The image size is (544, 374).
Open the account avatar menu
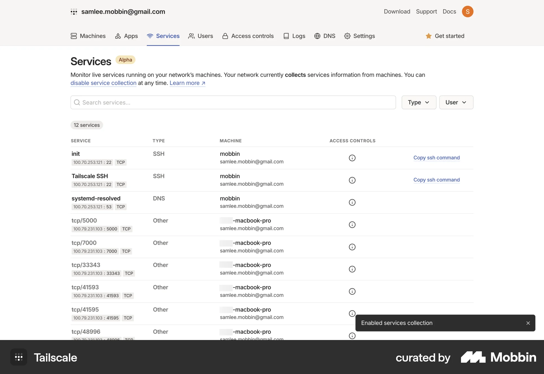coord(468,12)
